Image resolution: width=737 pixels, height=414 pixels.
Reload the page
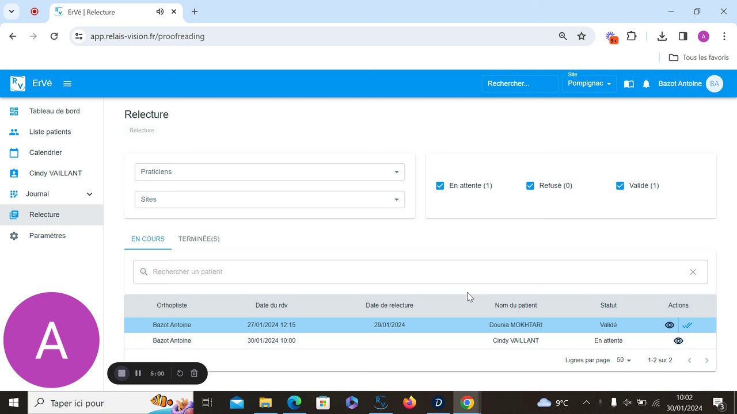pyautogui.click(x=54, y=36)
